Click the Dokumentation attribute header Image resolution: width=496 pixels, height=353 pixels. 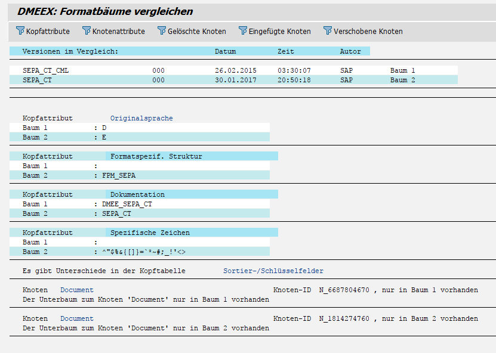pos(137,194)
